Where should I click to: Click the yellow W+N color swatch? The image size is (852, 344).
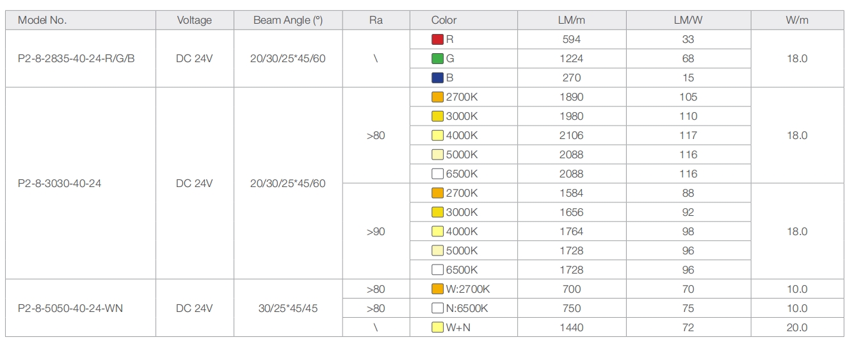coord(437,328)
